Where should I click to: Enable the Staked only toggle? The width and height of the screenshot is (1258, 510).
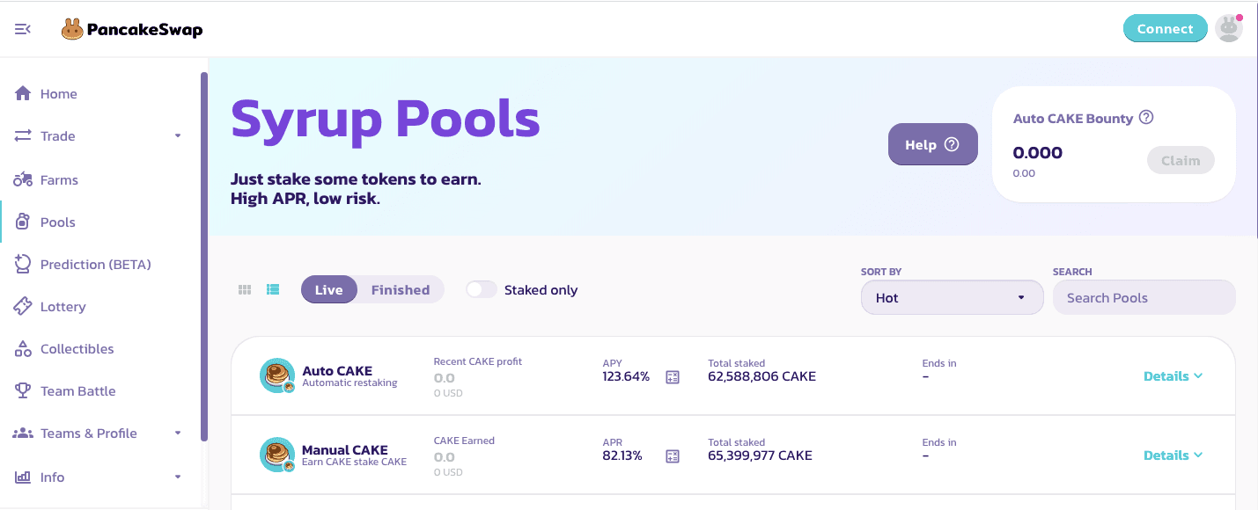[482, 290]
